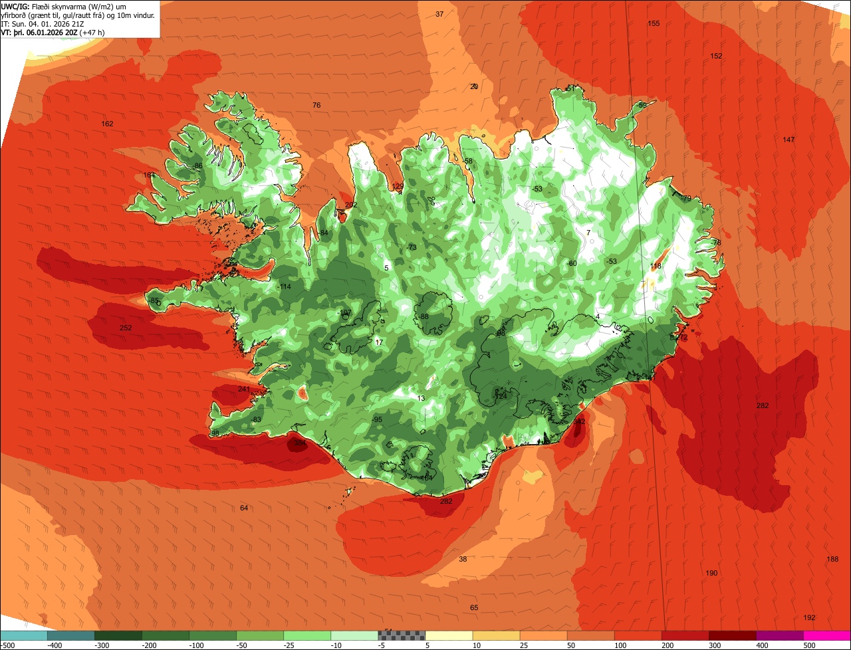Pick the darkest green legend swatch between -300 and -200

click(x=118, y=635)
